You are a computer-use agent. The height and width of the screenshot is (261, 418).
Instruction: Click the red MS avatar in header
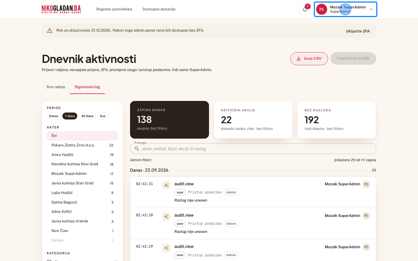(322, 9)
